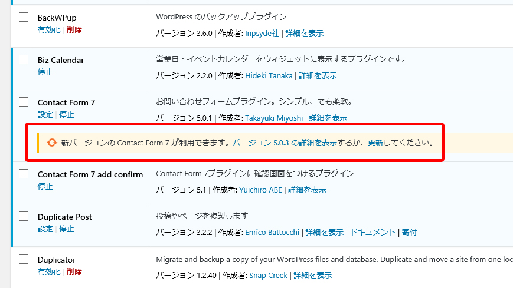This screenshot has height=288, width=513.
Task: Open Contact Form 7 設定 link
Action: tap(45, 115)
